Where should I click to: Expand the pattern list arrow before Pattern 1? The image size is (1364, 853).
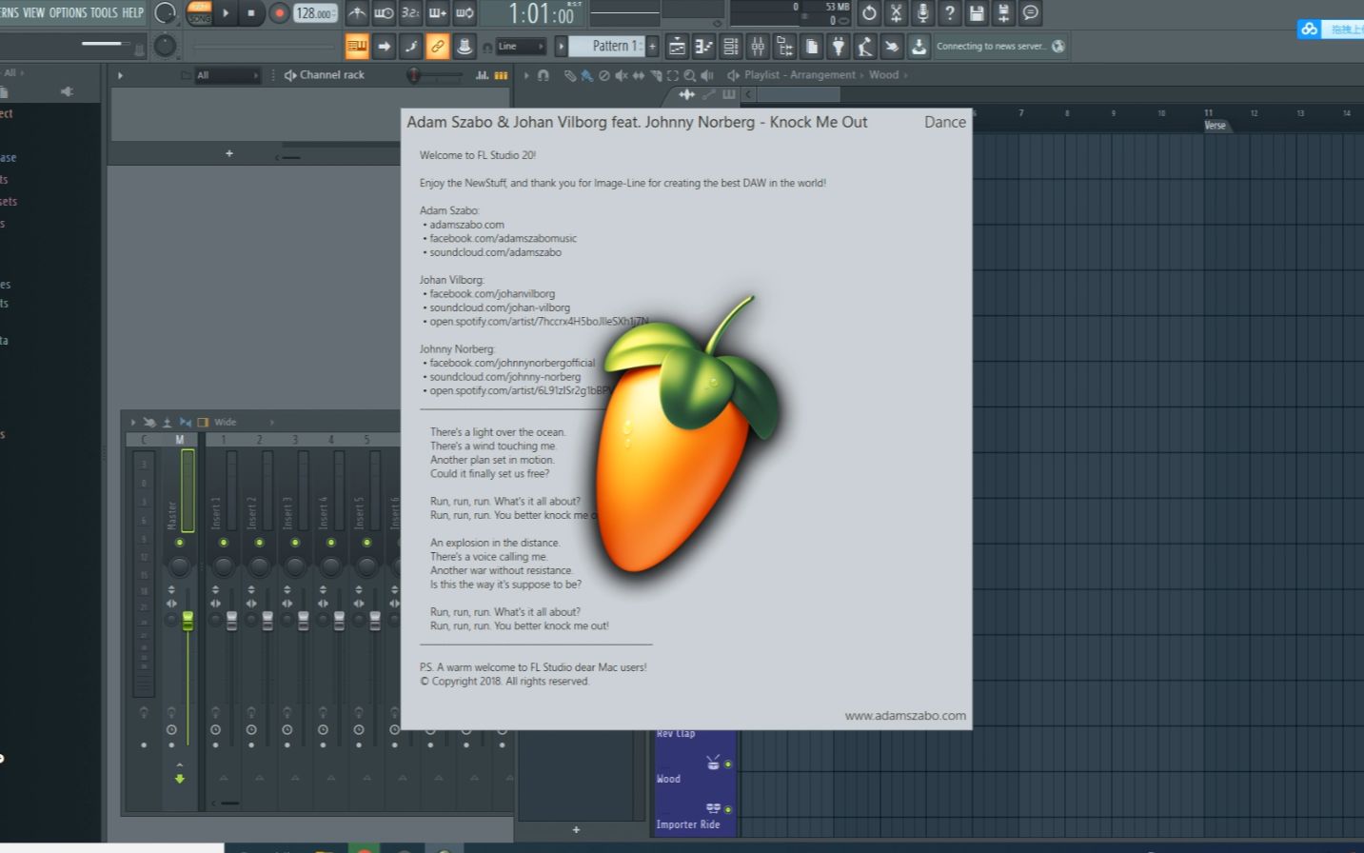pyautogui.click(x=561, y=46)
